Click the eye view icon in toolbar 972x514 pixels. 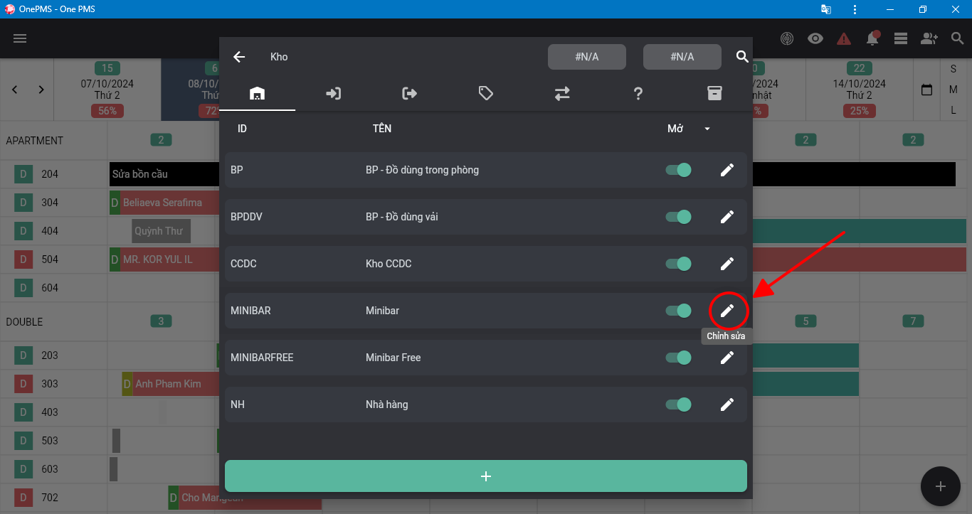coord(815,38)
